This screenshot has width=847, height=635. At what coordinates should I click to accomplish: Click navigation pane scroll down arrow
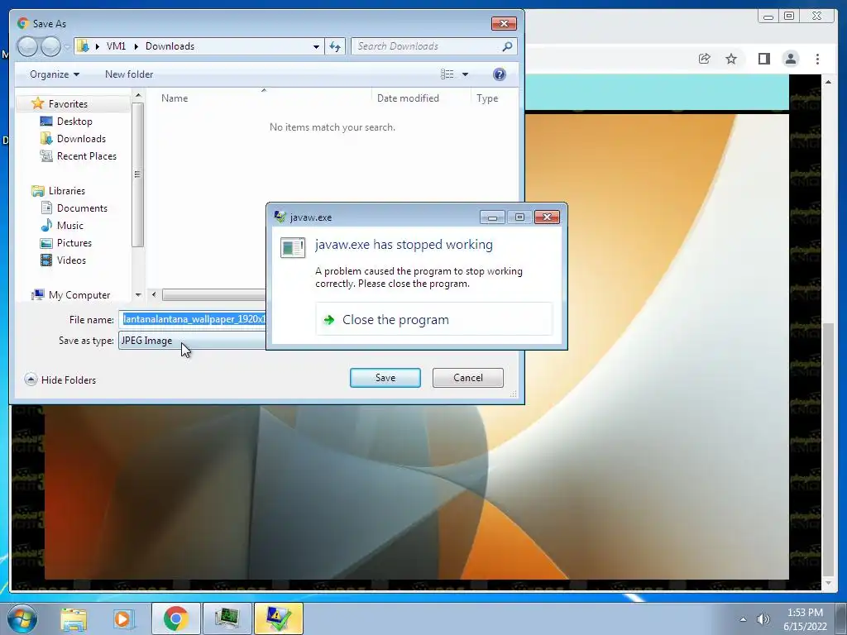point(138,295)
